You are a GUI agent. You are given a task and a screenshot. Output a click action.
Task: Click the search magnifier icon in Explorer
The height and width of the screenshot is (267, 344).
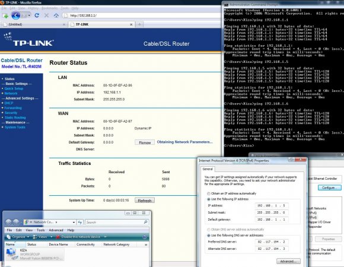click(146, 223)
